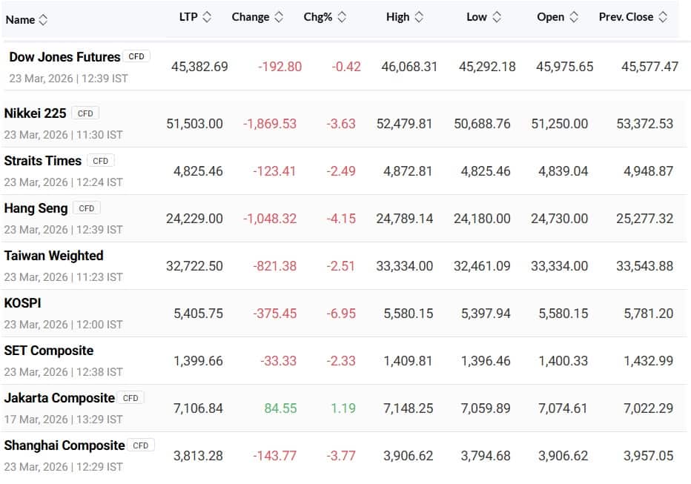This screenshot has width=691, height=484.
Task: Click CFD badge next to Nikkei 225
Action: pyautogui.click(x=85, y=113)
